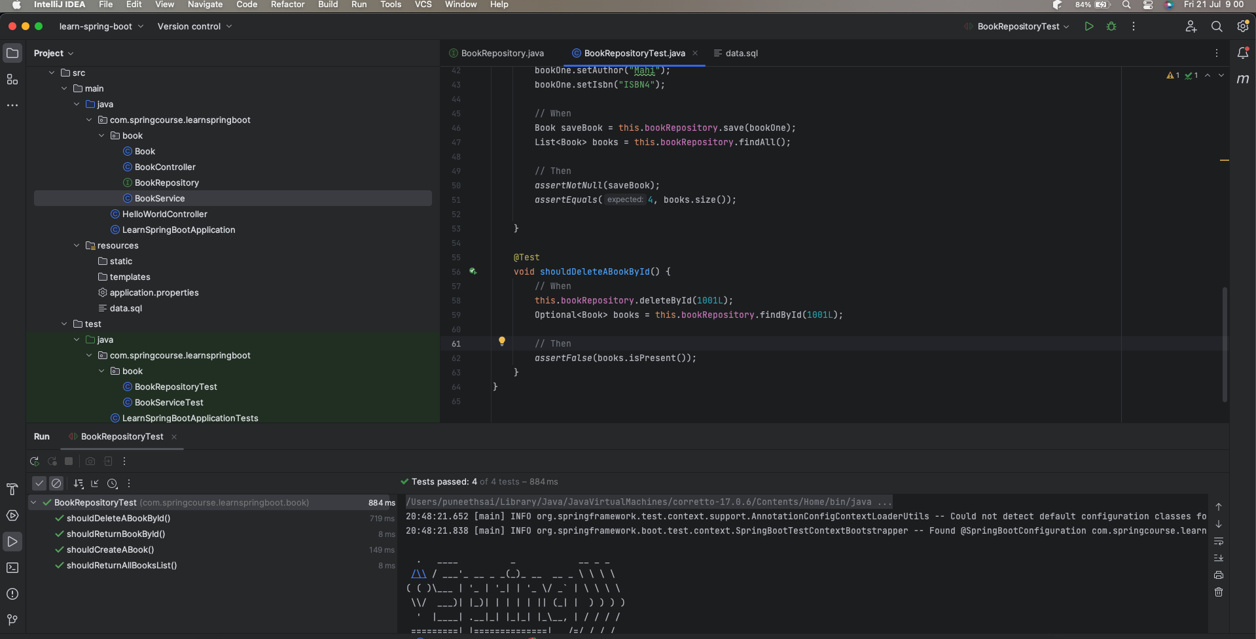
Task: Open the Git tool window
Action: [x=12, y=619]
